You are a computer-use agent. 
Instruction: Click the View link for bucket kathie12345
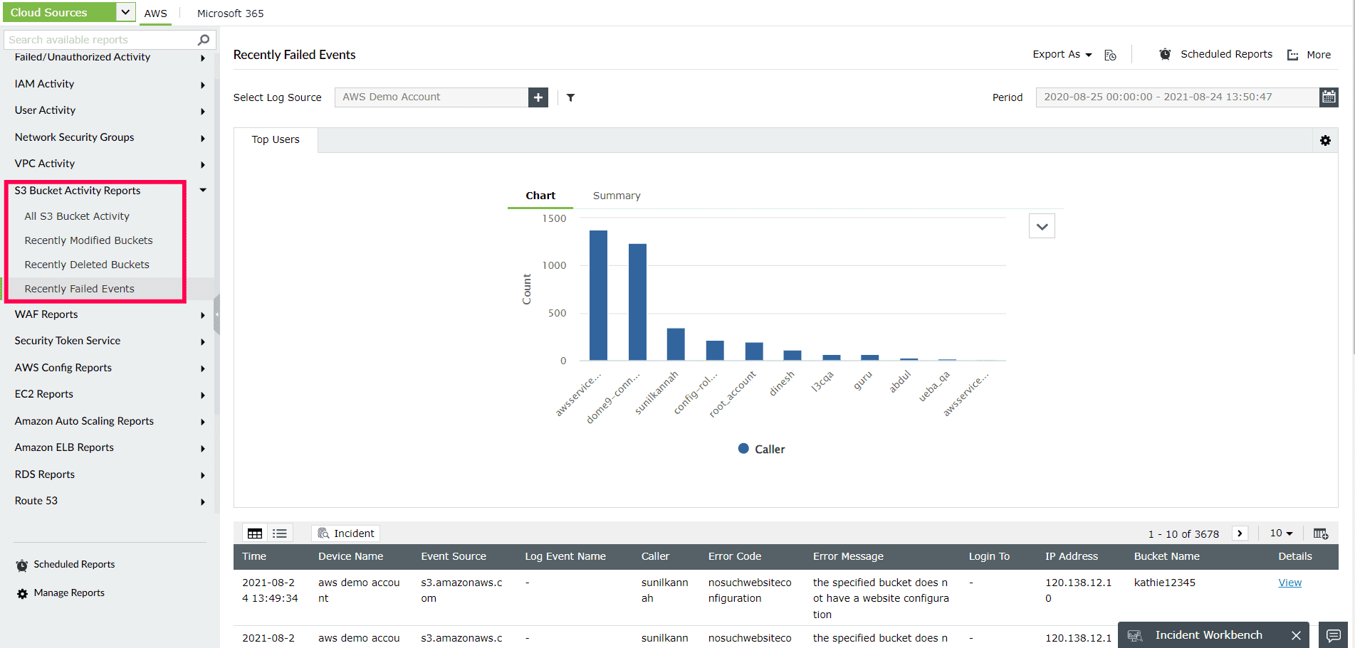[x=1289, y=582]
